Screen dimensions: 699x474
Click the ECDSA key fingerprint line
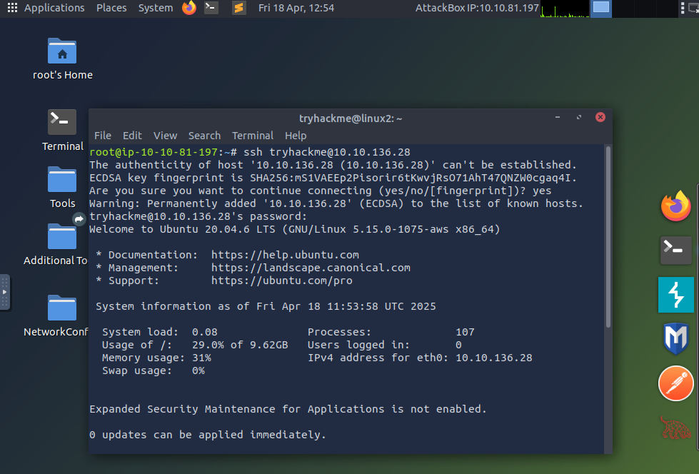(333, 178)
